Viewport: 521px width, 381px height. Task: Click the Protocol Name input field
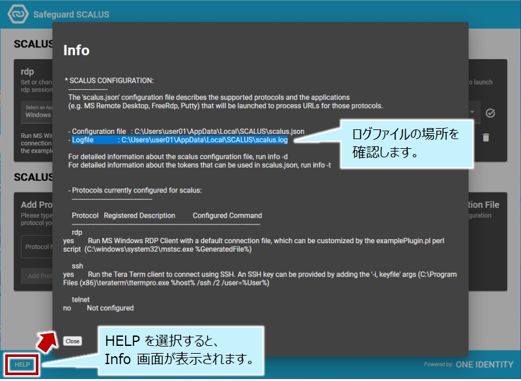click(x=36, y=246)
